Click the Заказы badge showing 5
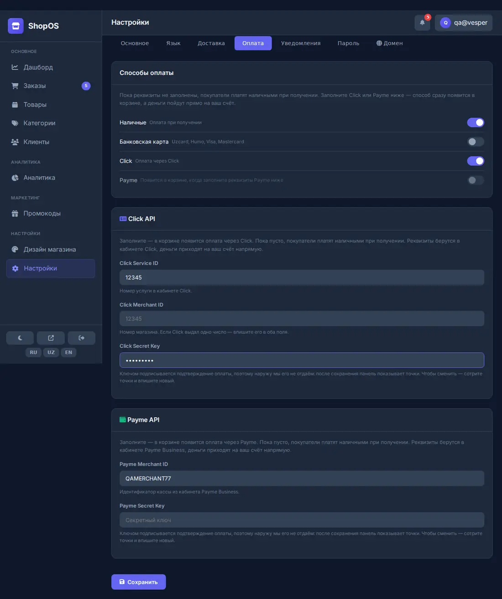The width and height of the screenshot is (502, 599). click(x=86, y=86)
